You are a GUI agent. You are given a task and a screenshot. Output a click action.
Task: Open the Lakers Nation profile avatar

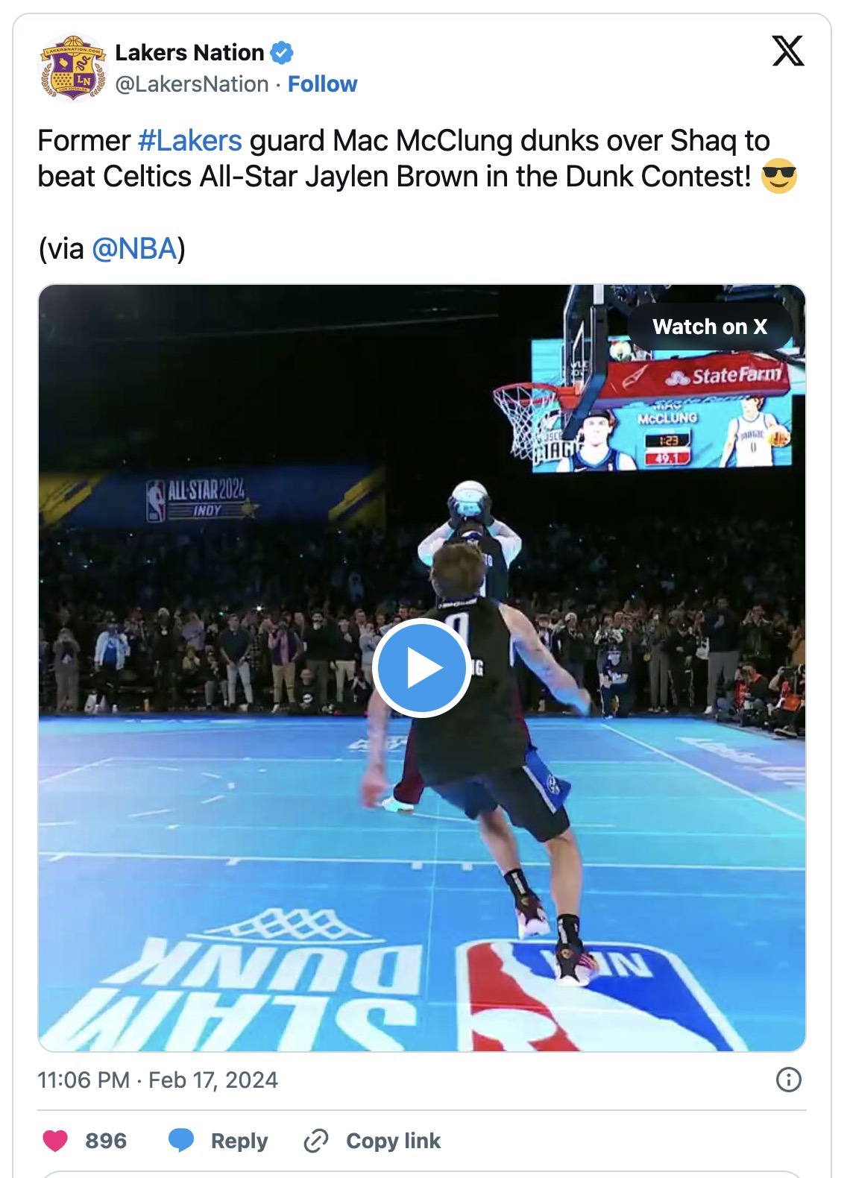pos(72,68)
